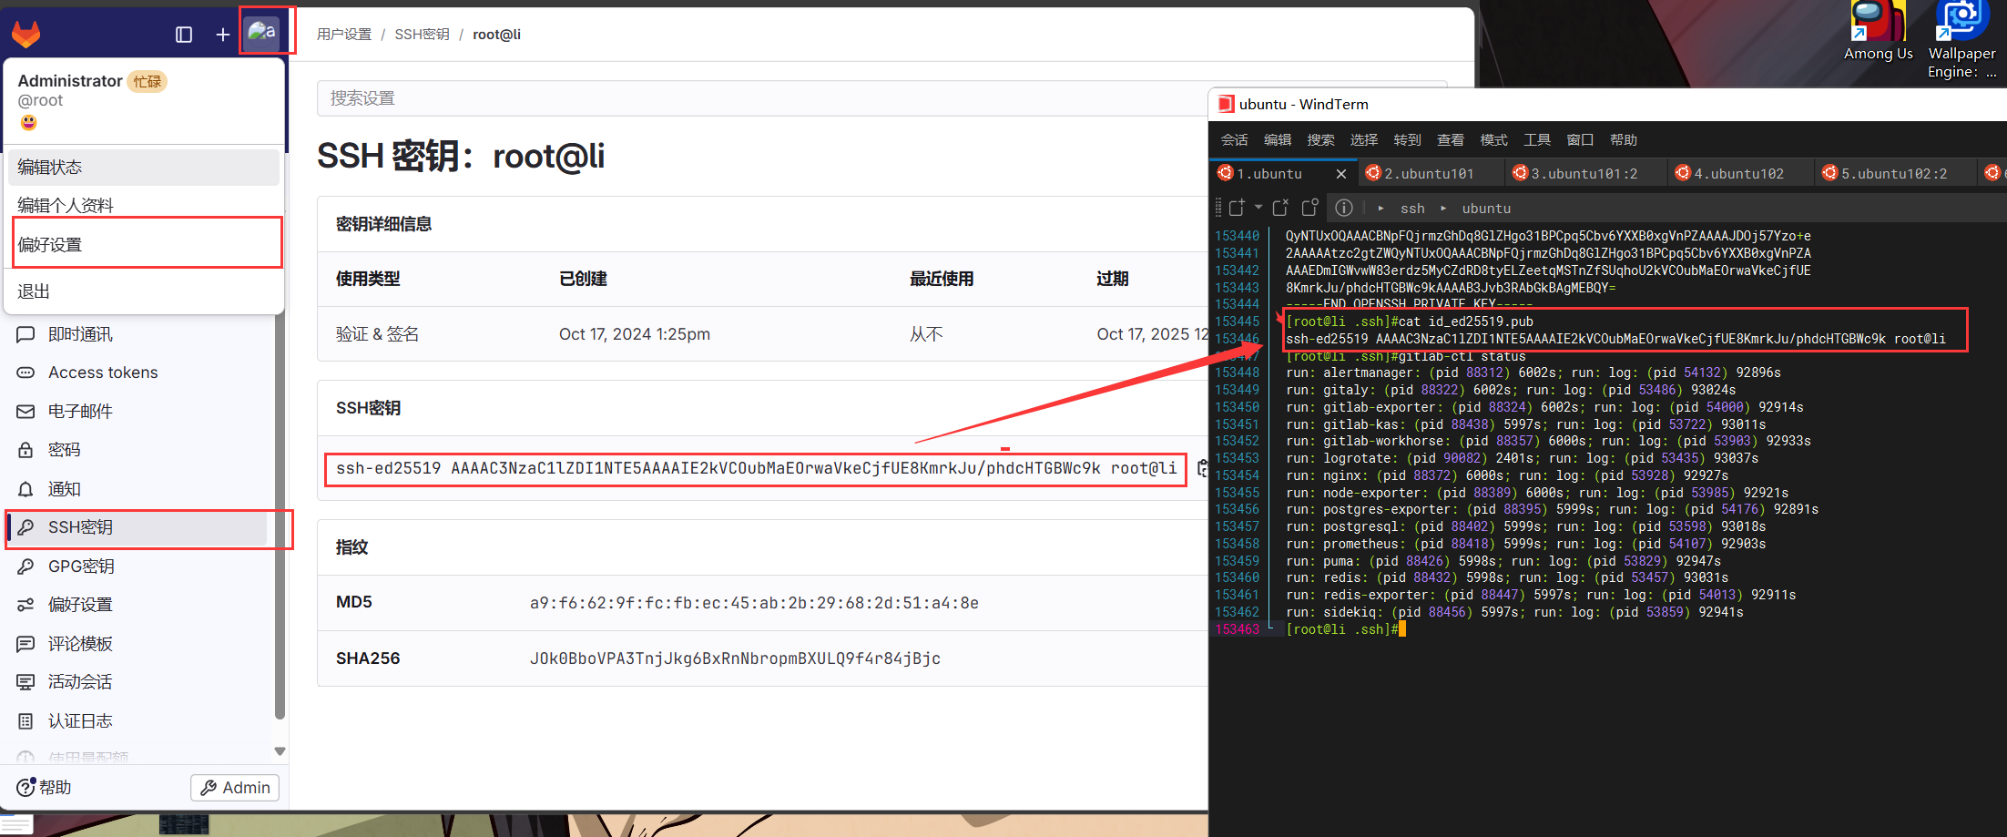Click the ssh-ed25519 public key text
The height and width of the screenshot is (837, 2007).
(x=756, y=468)
